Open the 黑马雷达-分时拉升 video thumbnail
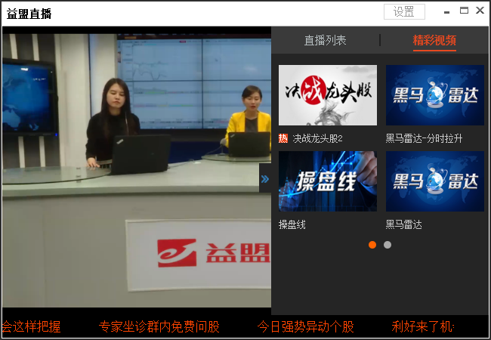 [435, 95]
